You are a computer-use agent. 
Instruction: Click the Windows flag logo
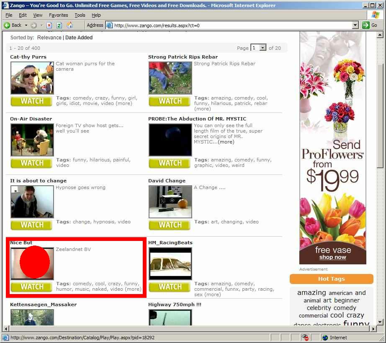point(376,15)
